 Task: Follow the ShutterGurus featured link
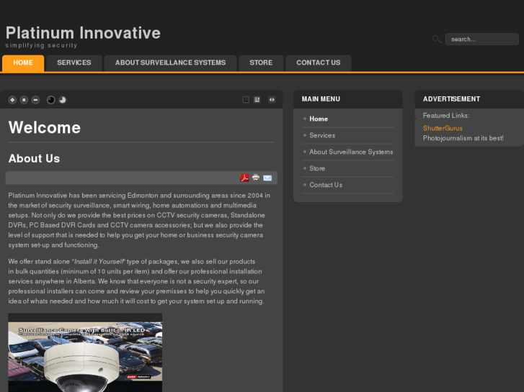(x=443, y=128)
